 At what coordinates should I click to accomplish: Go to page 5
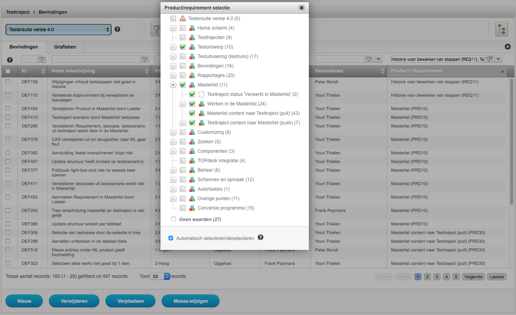456,277
